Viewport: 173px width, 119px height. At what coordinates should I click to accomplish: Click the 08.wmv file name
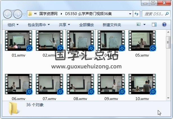[80, 99]
